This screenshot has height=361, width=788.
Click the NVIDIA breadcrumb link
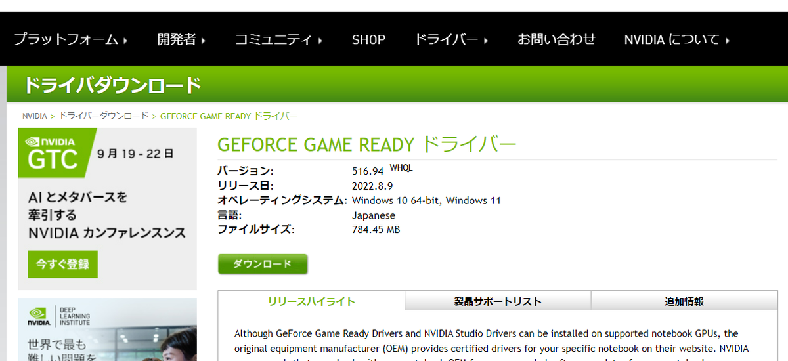(35, 116)
